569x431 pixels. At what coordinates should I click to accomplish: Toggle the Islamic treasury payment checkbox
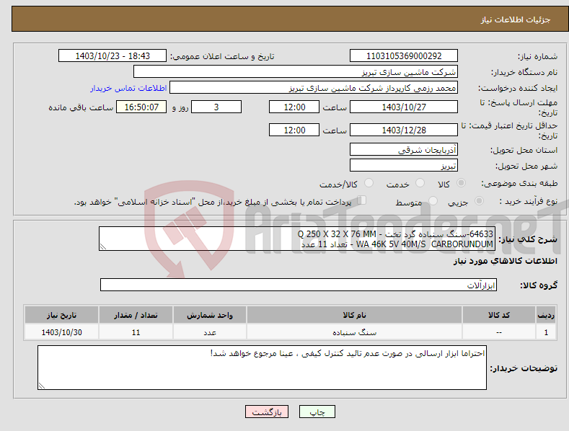(x=361, y=200)
